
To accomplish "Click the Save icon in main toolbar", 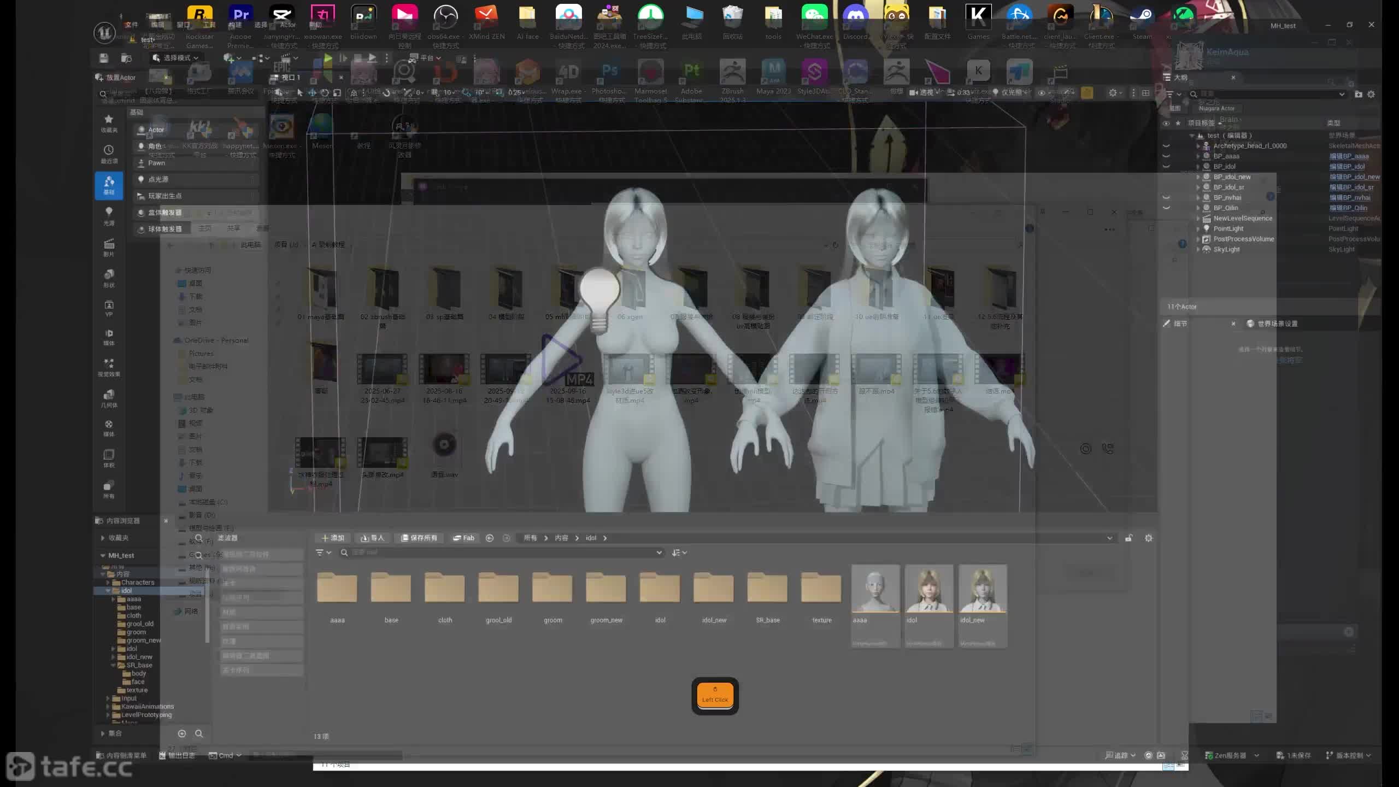I will [104, 58].
